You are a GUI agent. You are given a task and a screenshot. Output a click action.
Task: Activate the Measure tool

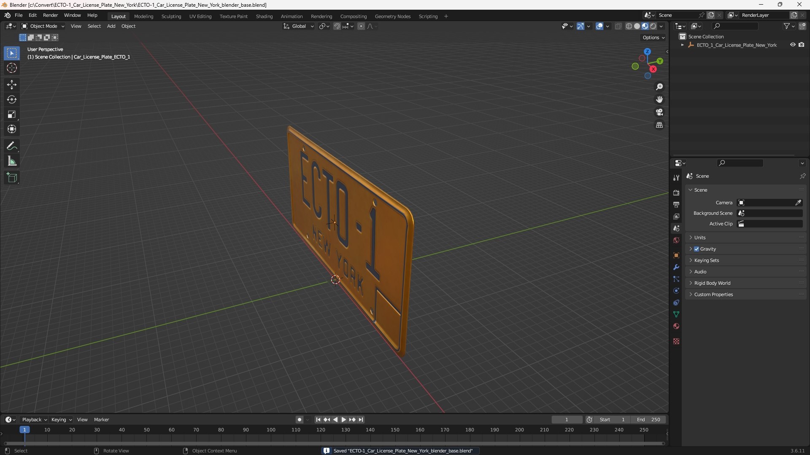(x=12, y=161)
